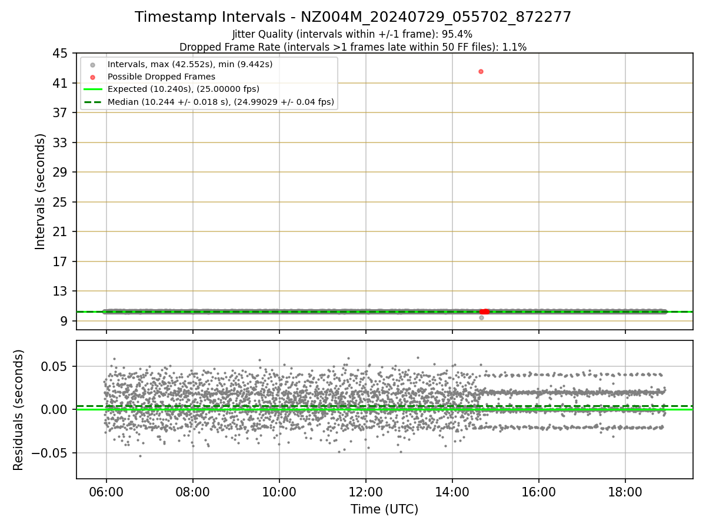
Task: Click the gray dot icon in the legend
Action: coord(92,64)
